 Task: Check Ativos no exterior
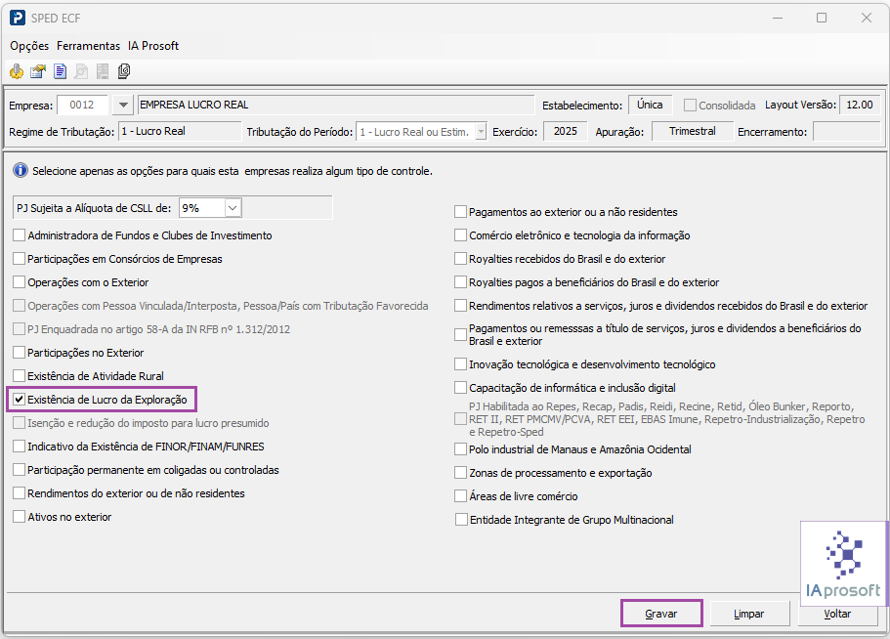click(x=20, y=517)
